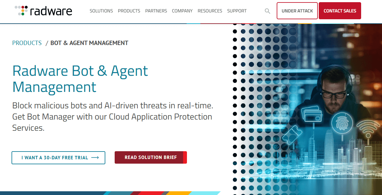Go to the Products breadcrumb link
Viewport: 382px width, 195px height.
pyautogui.click(x=27, y=43)
